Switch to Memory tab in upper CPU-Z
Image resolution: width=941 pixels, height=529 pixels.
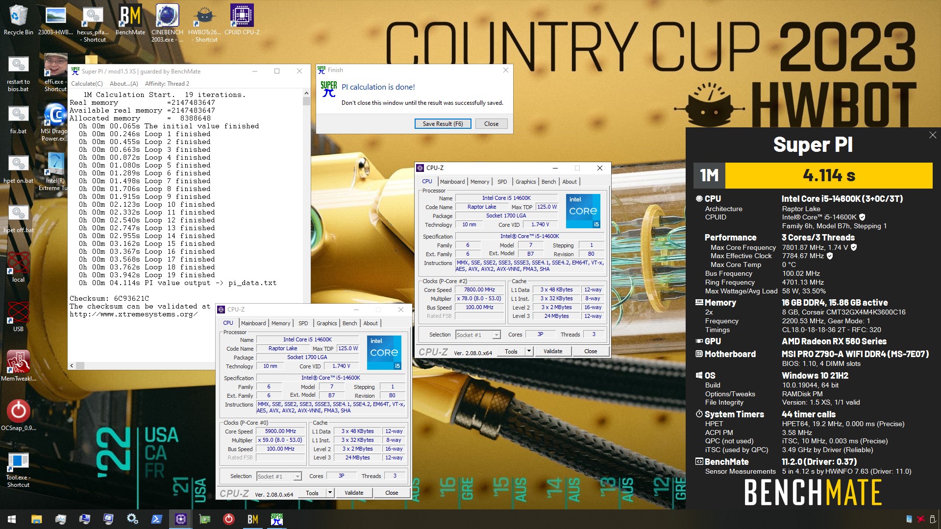coord(479,182)
